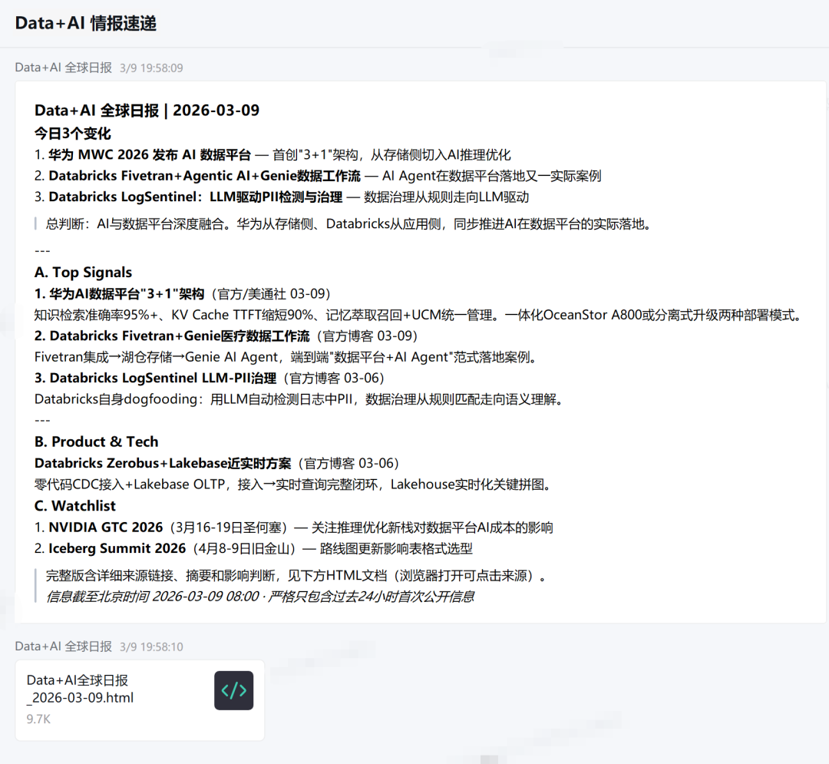
Task: Click the 知识检索准确率95%+ description line
Action: point(419,315)
